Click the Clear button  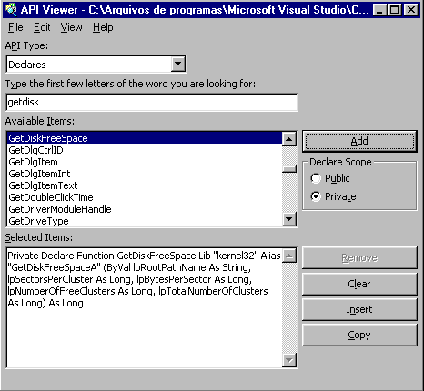[359, 284]
